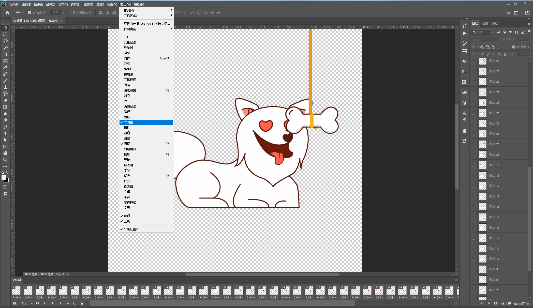
Task: Select the Horizontal Type tool
Action: click(x=5, y=133)
